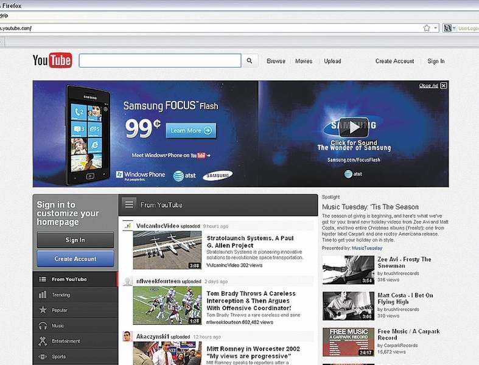Click the Entertainment sidebar icon
This screenshot has height=365, width=479.
click(43, 341)
